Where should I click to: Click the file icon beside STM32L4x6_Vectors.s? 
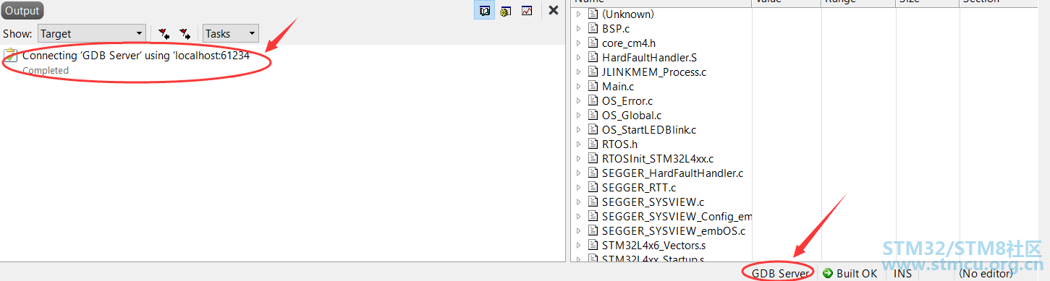[x=593, y=245]
